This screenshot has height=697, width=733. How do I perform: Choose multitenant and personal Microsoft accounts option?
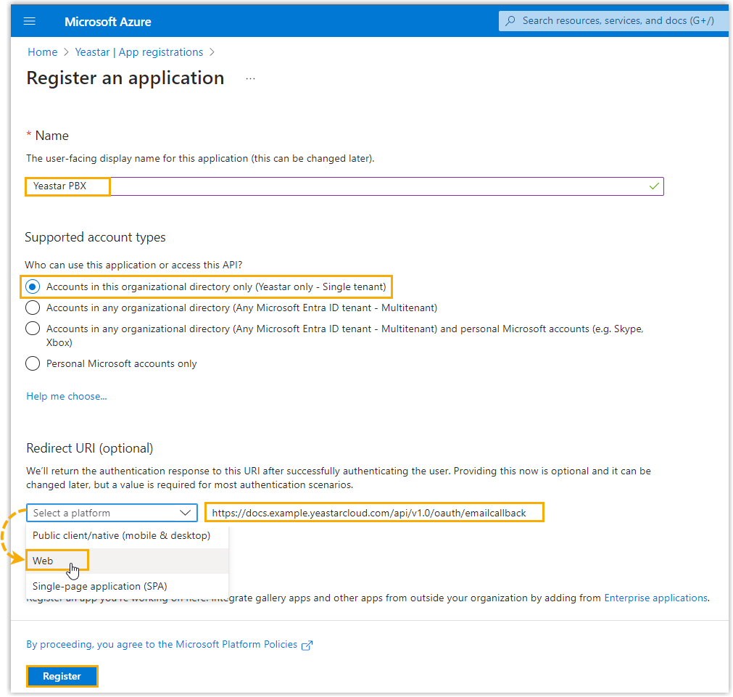point(33,329)
